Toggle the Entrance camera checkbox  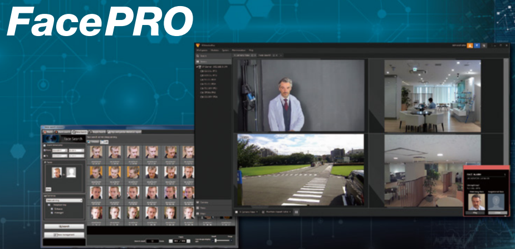(52, 209)
